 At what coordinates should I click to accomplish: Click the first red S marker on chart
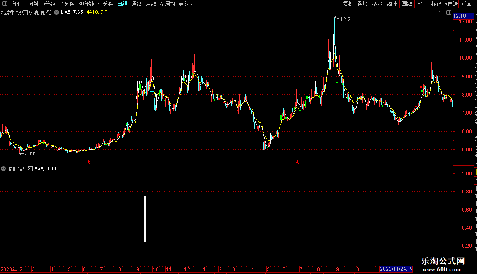tap(89, 162)
